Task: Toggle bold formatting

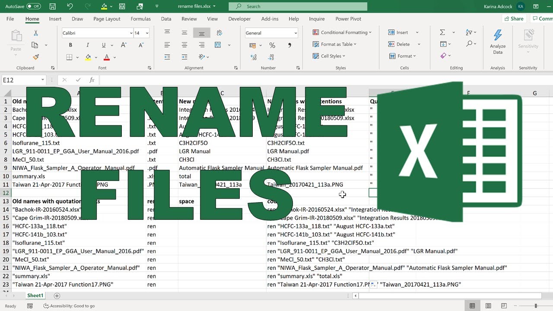Action: pos(70,45)
